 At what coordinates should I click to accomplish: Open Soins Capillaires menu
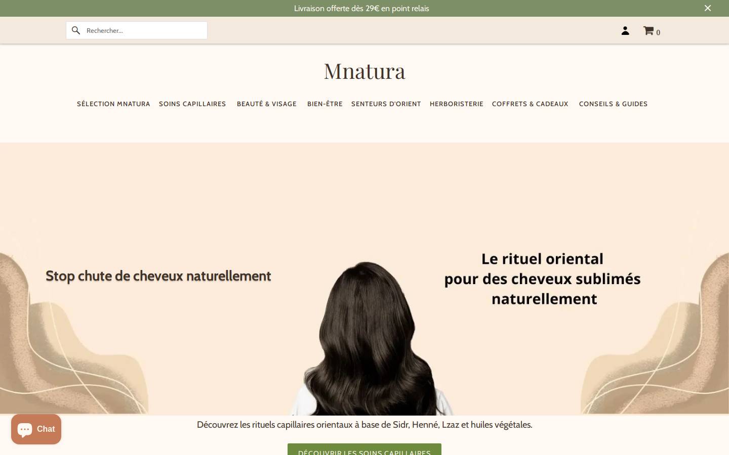(192, 104)
